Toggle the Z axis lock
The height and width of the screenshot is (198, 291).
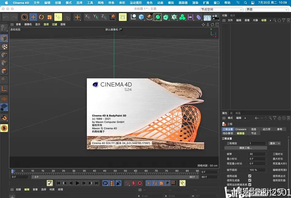tap(104, 17)
